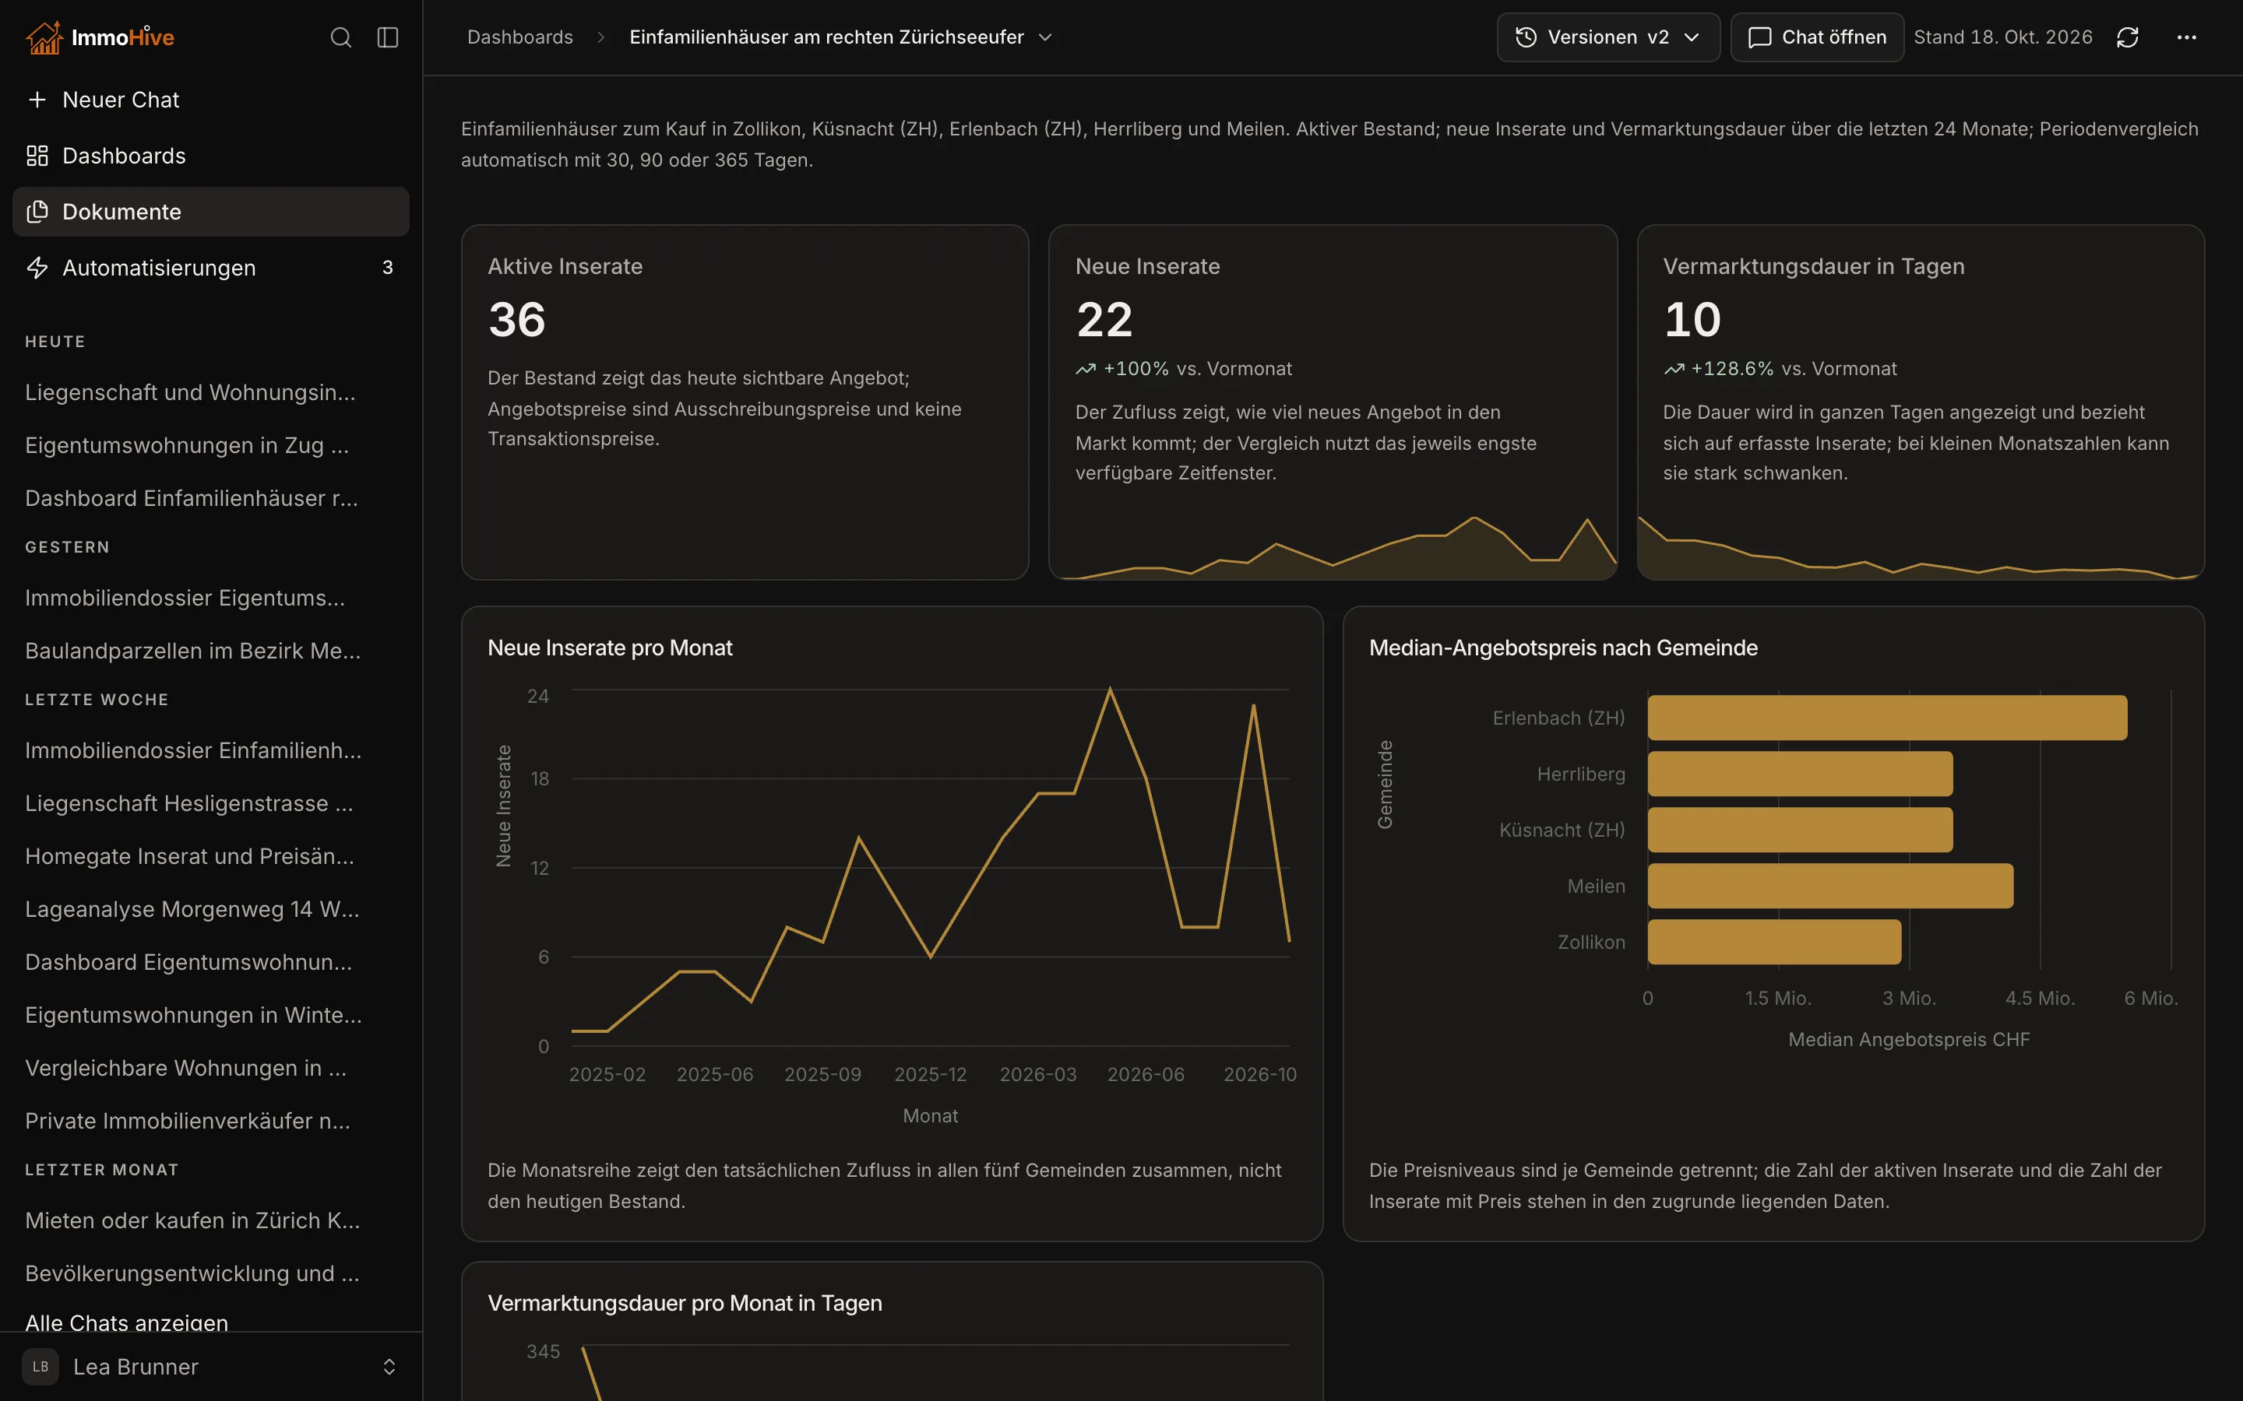
Task: Click the Chat öffnen button
Action: [x=1817, y=37]
